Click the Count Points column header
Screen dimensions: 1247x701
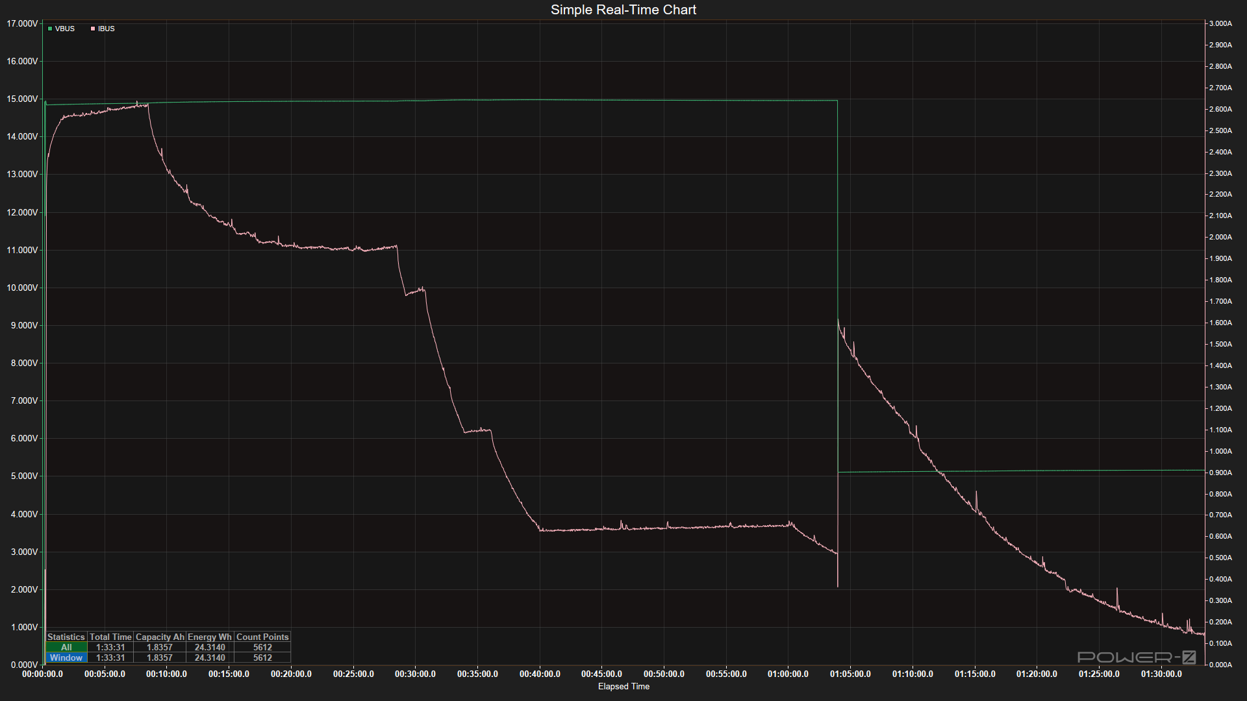point(262,637)
